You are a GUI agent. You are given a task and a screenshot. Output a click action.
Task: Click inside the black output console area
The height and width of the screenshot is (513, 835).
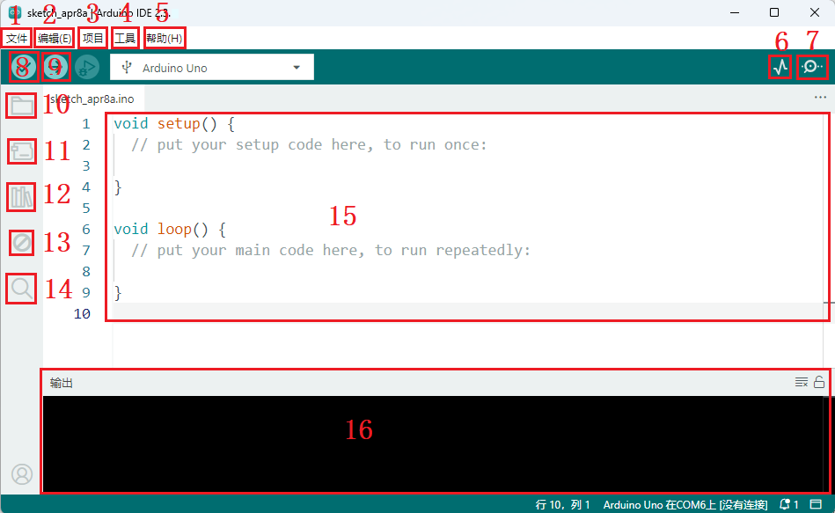[x=434, y=443]
